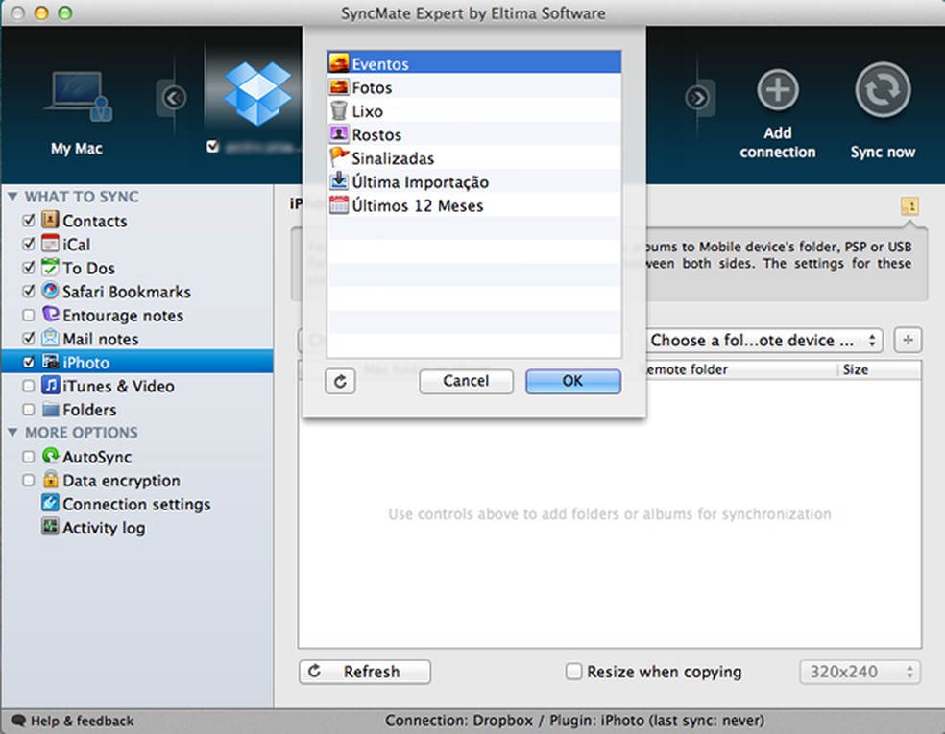
Task: Click the Connection status text at bottom
Action: click(574, 721)
